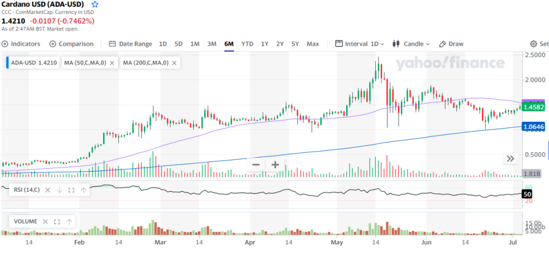Open the Date Range picker
The image size is (549, 254).
click(130, 44)
